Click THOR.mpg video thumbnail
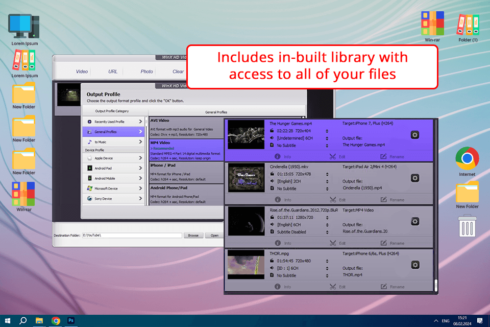The width and height of the screenshot is (490, 327). coord(246,265)
